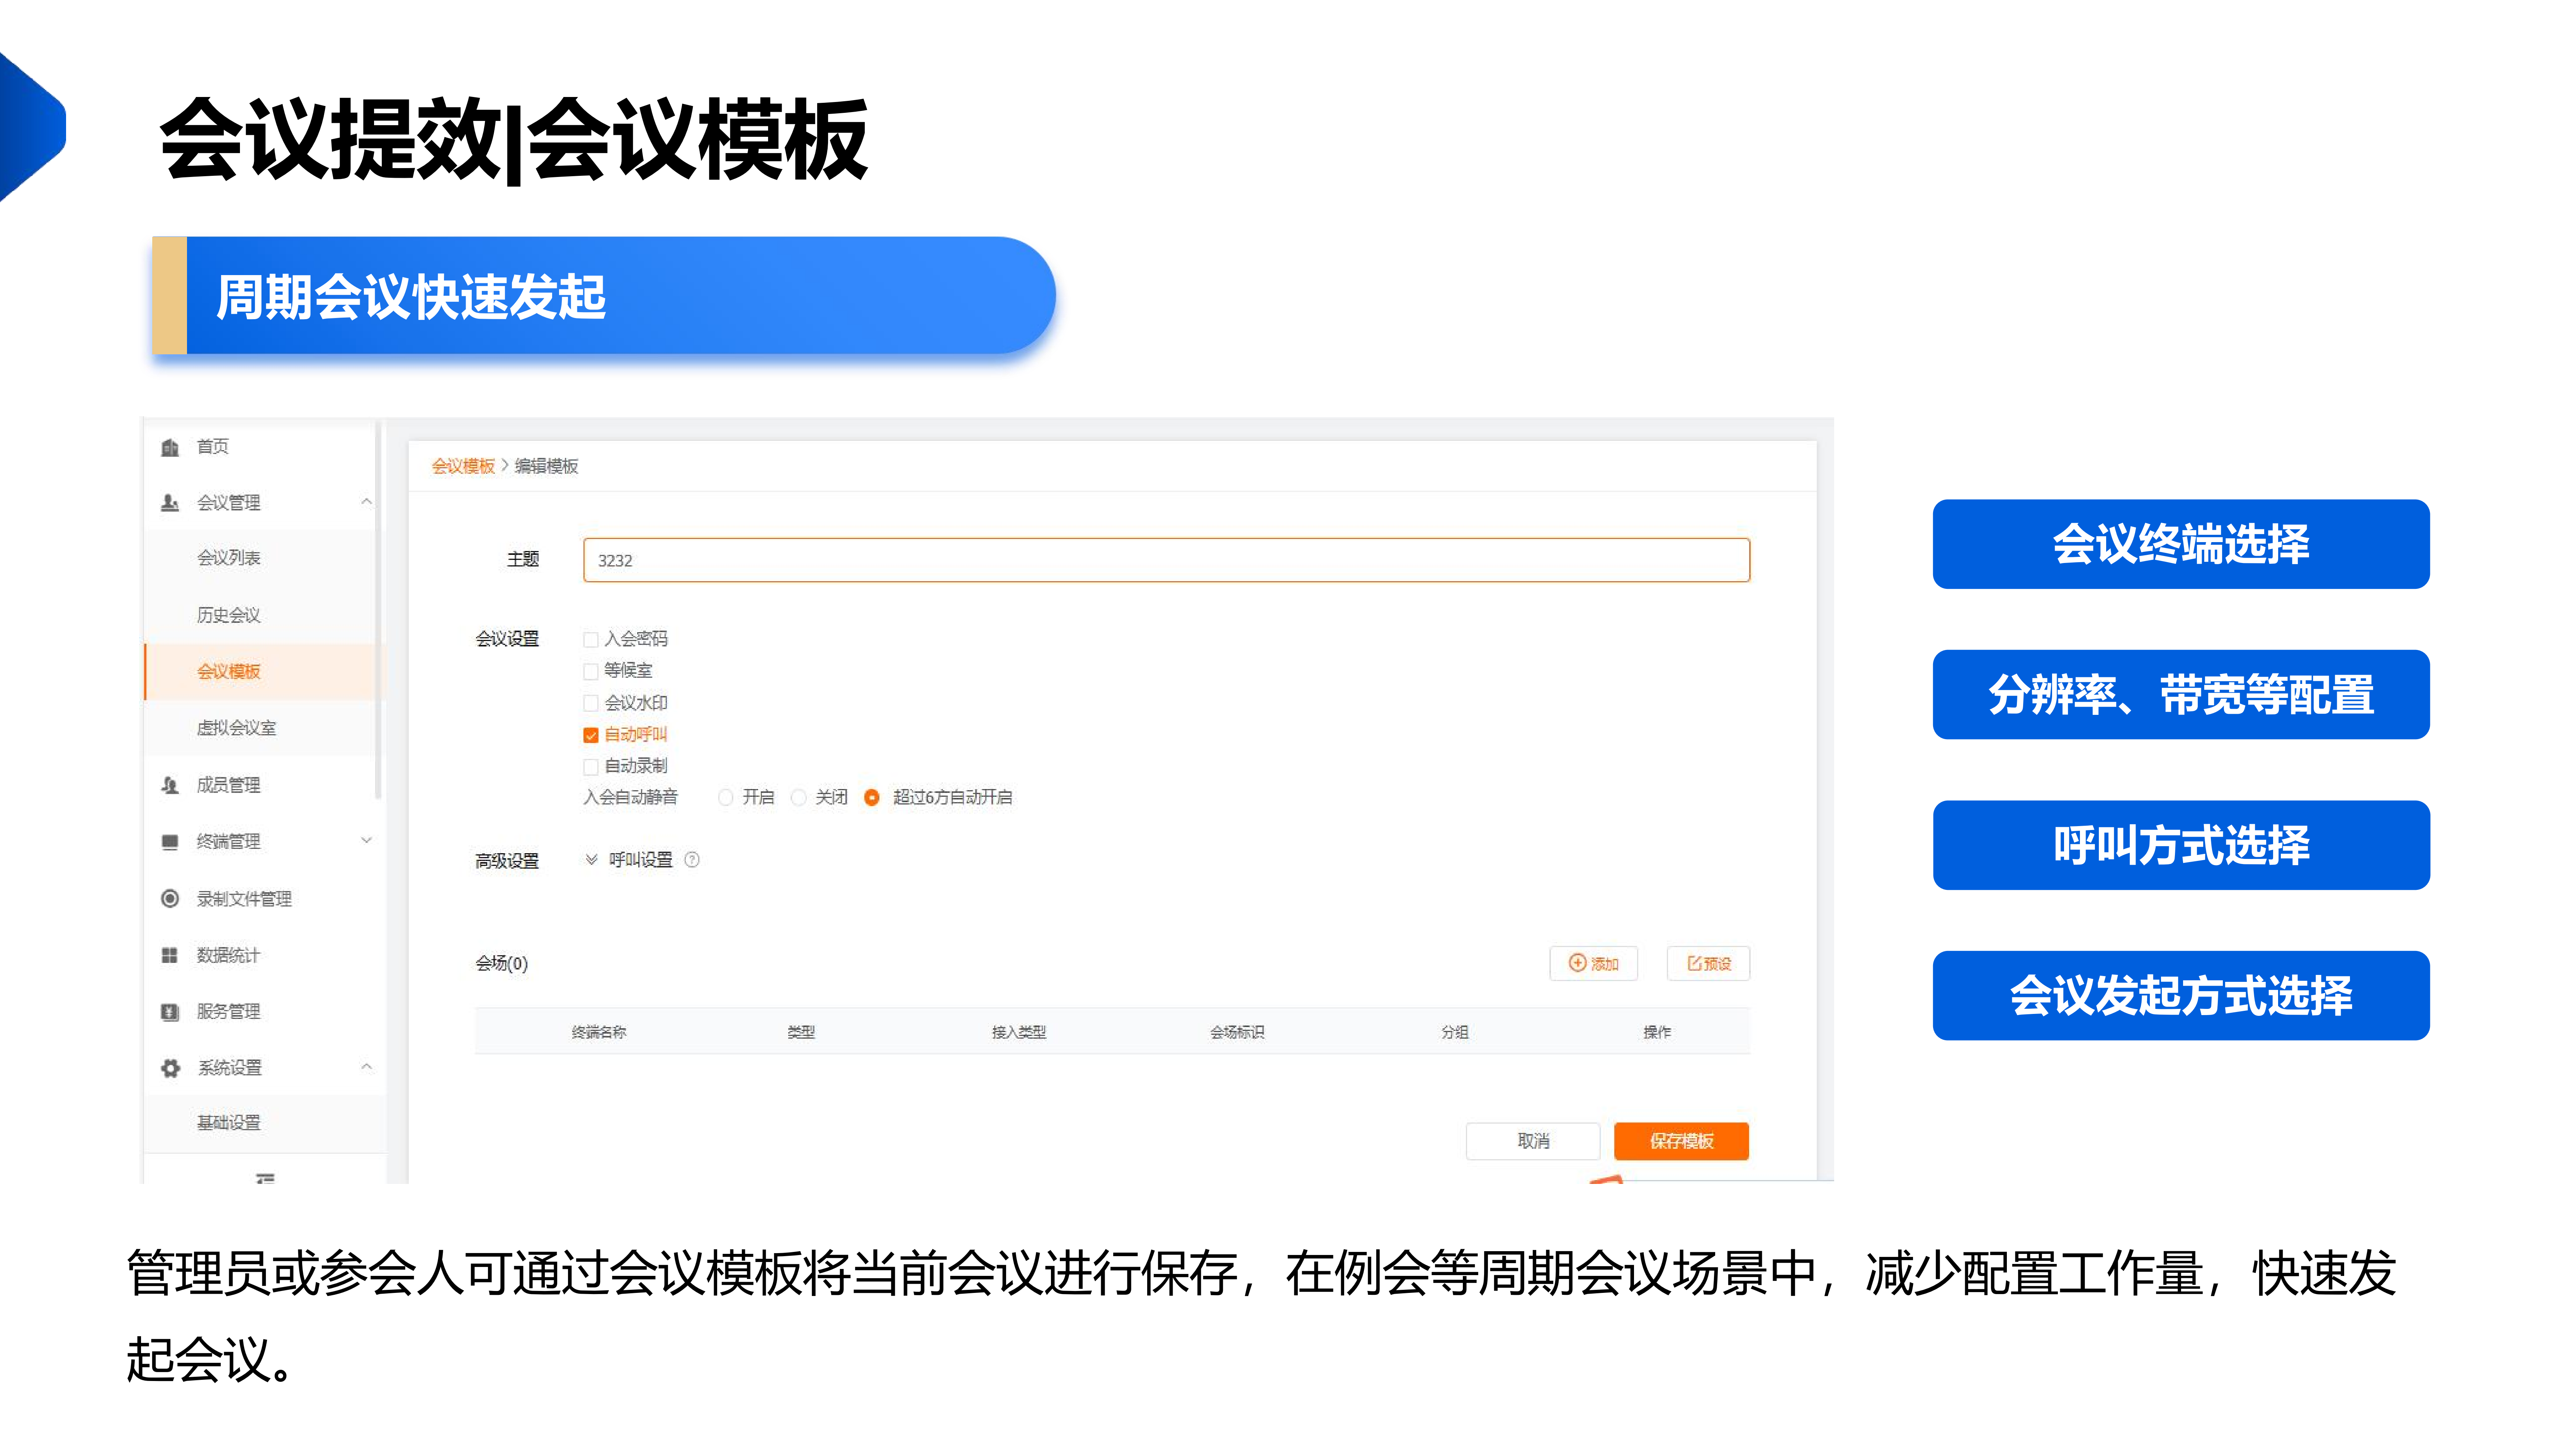Click the 会场标识 column header
This screenshot has width=2576, height=1449.
[1237, 1032]
